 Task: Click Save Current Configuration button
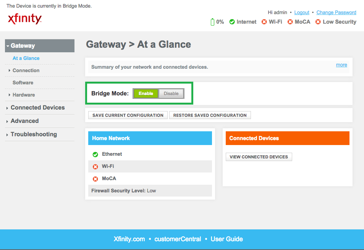click(x=128, y=115)
